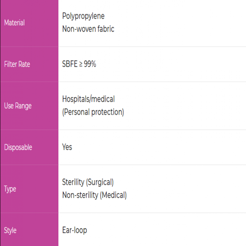Click the Hospitals/medical text
Screen dimensions: 246x246
pos(89,99)
